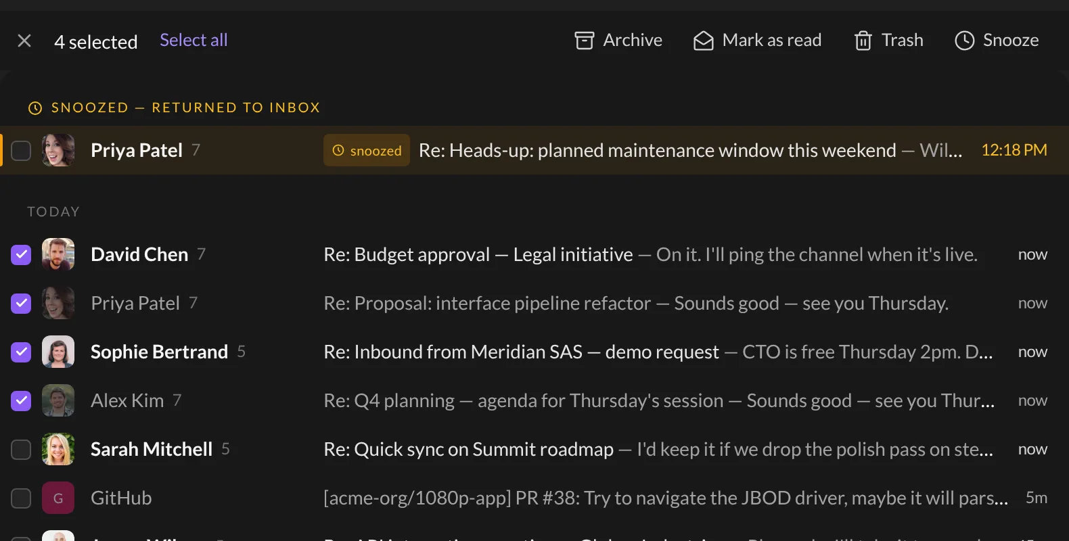Uncheck the Alex Kim email
Screen dimensions: 1069x541
[21, 400]
